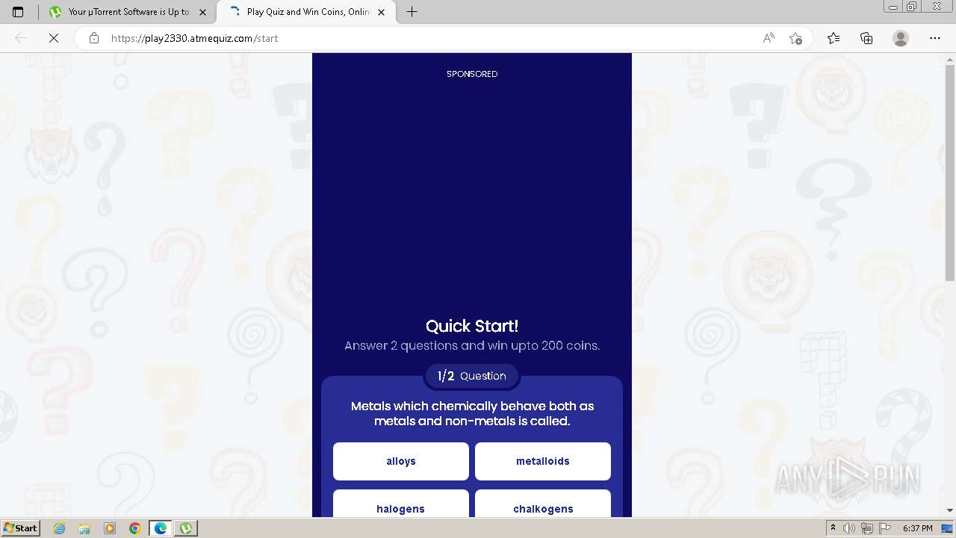Select the Play Quiz and Win Coins tab
Image resolution: width=956 pixels, height=538 pixels.
pos(308,12)
